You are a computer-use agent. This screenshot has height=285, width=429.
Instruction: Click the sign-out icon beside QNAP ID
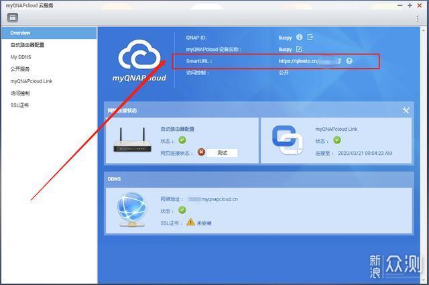tap(310, 37)
